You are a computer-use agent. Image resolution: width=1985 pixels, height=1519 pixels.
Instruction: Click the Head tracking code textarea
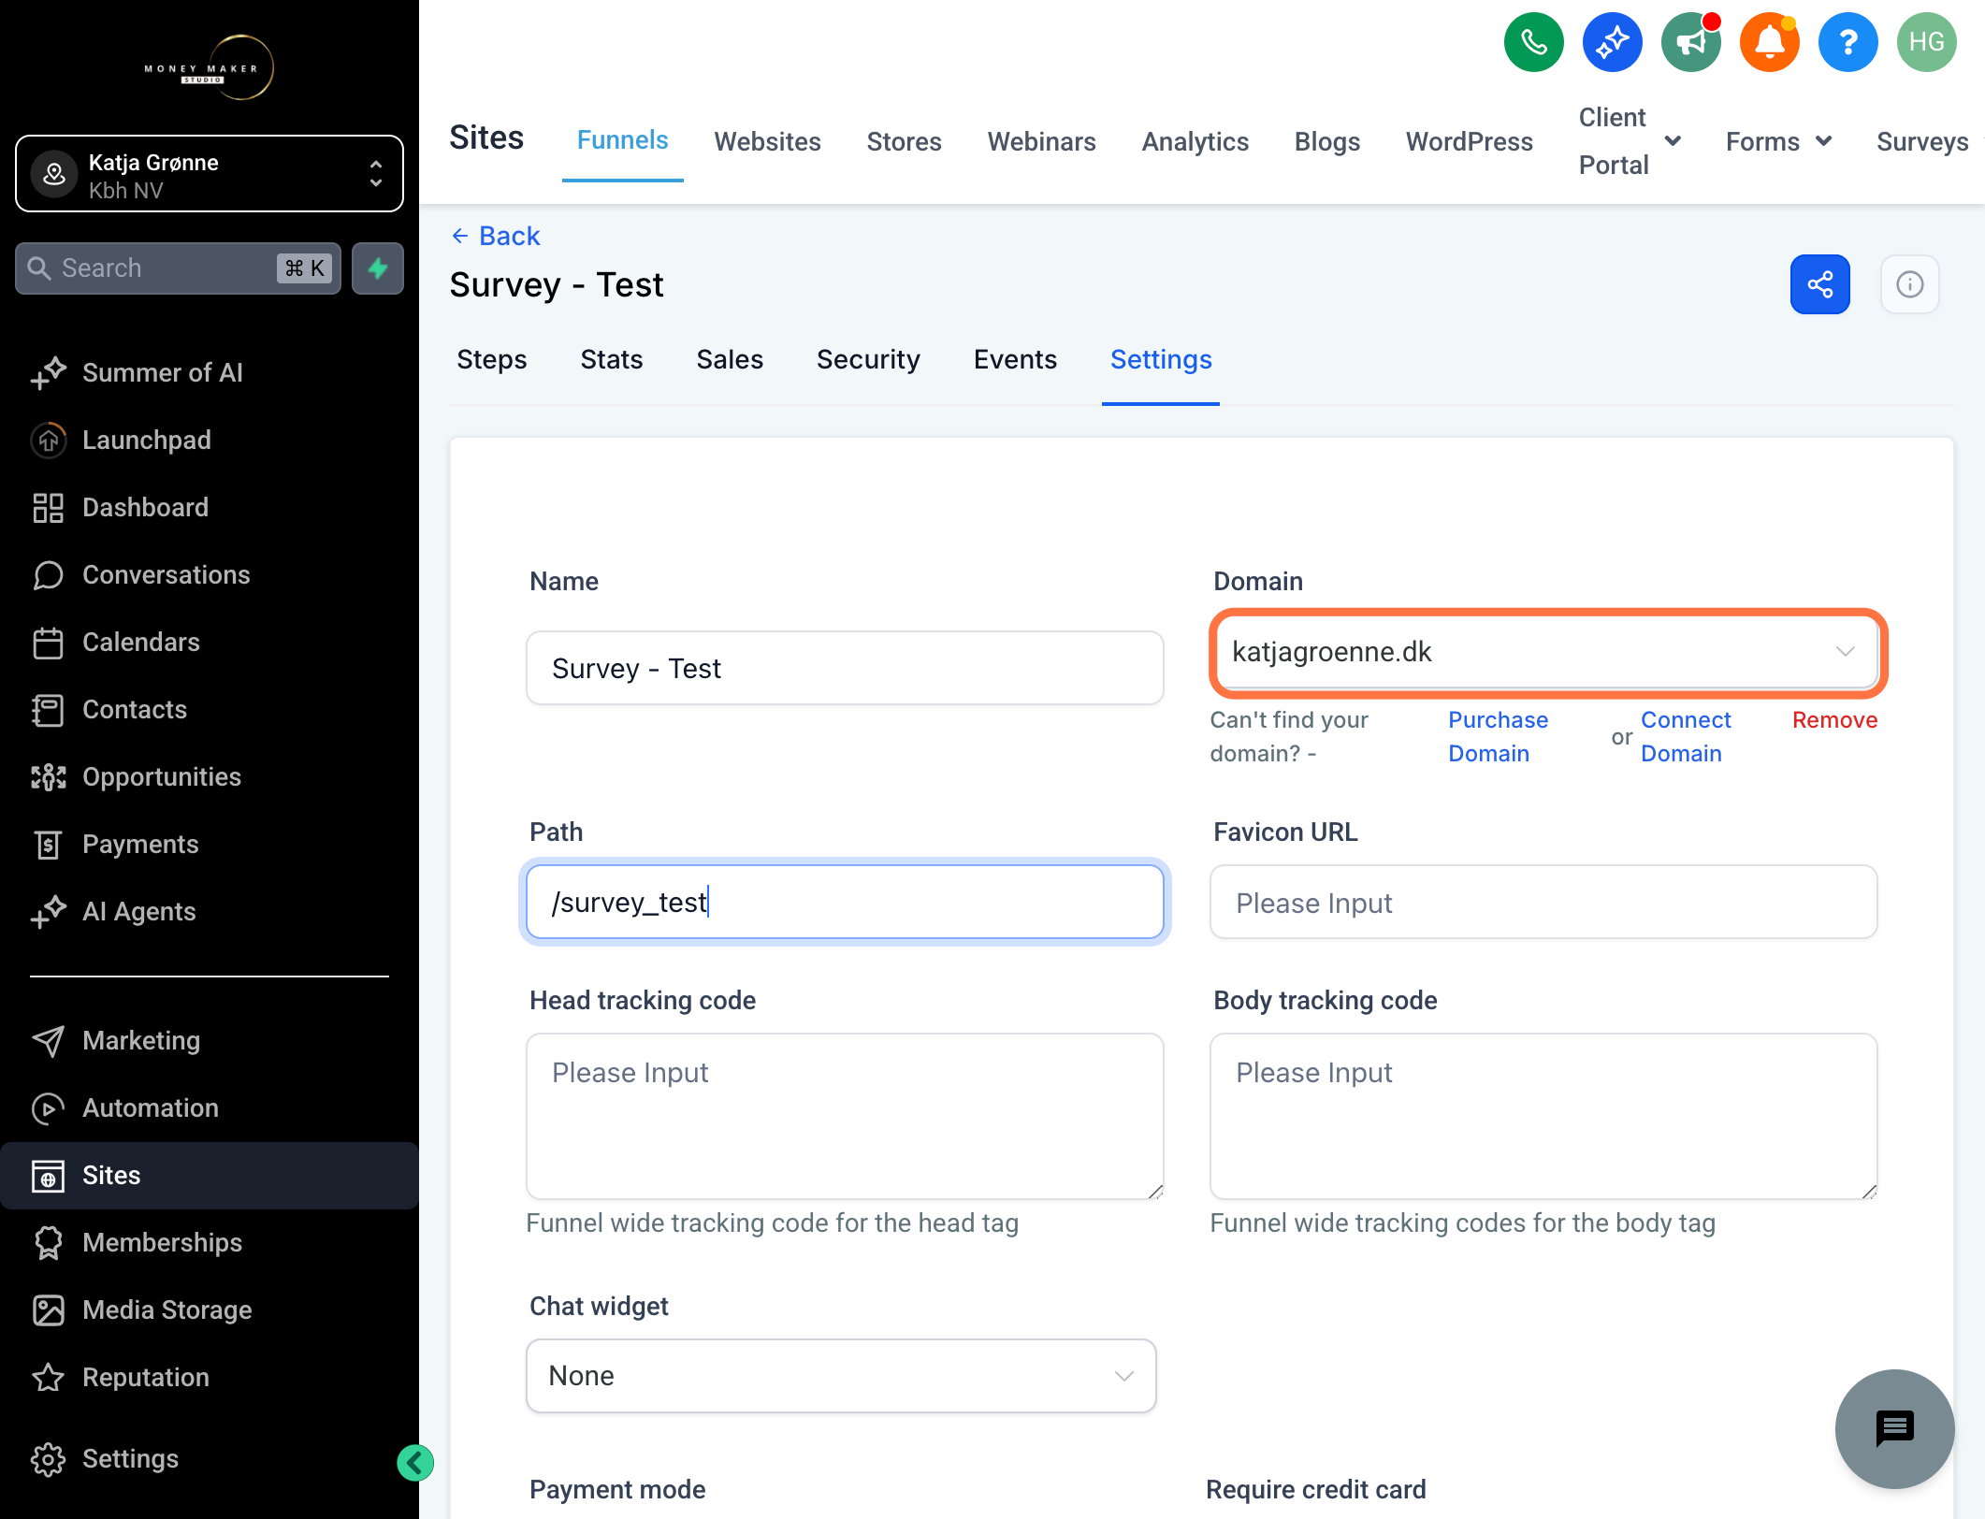(x=845, y=1116)
